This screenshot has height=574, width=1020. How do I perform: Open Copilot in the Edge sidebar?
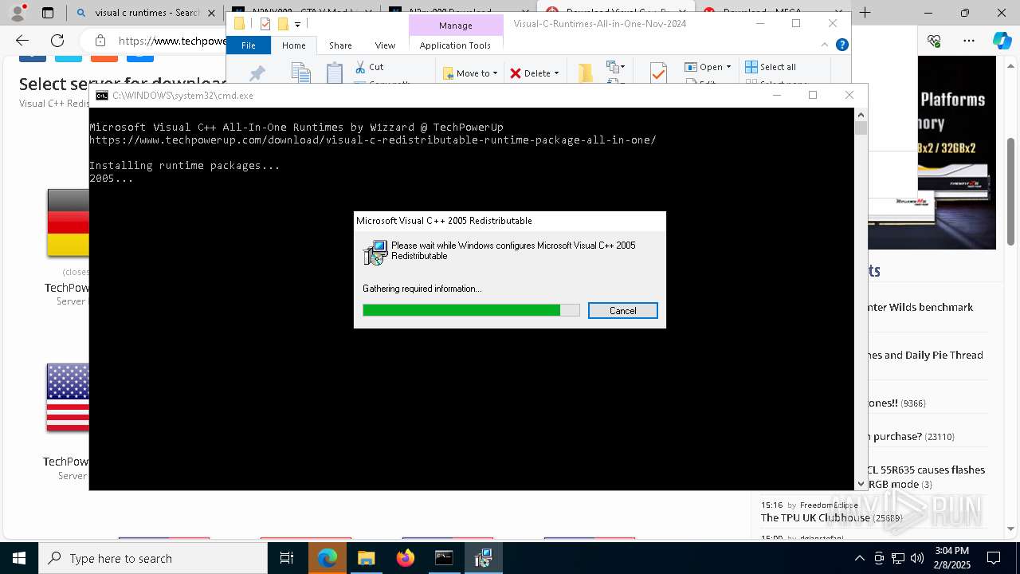(x=1002, y=41)
